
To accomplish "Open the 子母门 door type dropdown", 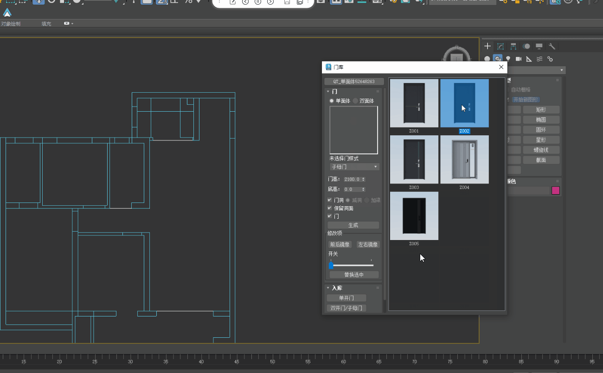I will point(354,167).
